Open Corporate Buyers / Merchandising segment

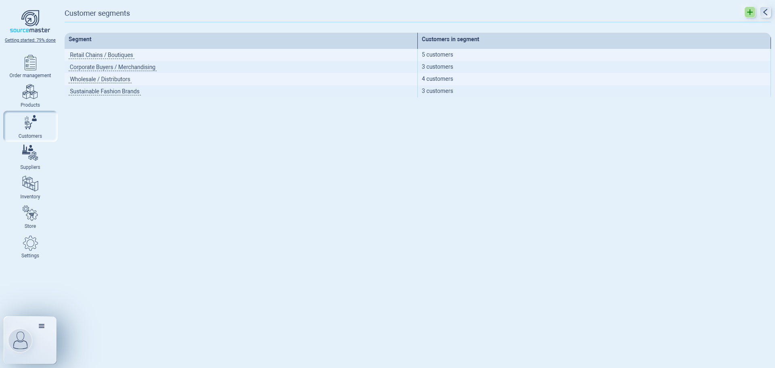pos(112,67)
